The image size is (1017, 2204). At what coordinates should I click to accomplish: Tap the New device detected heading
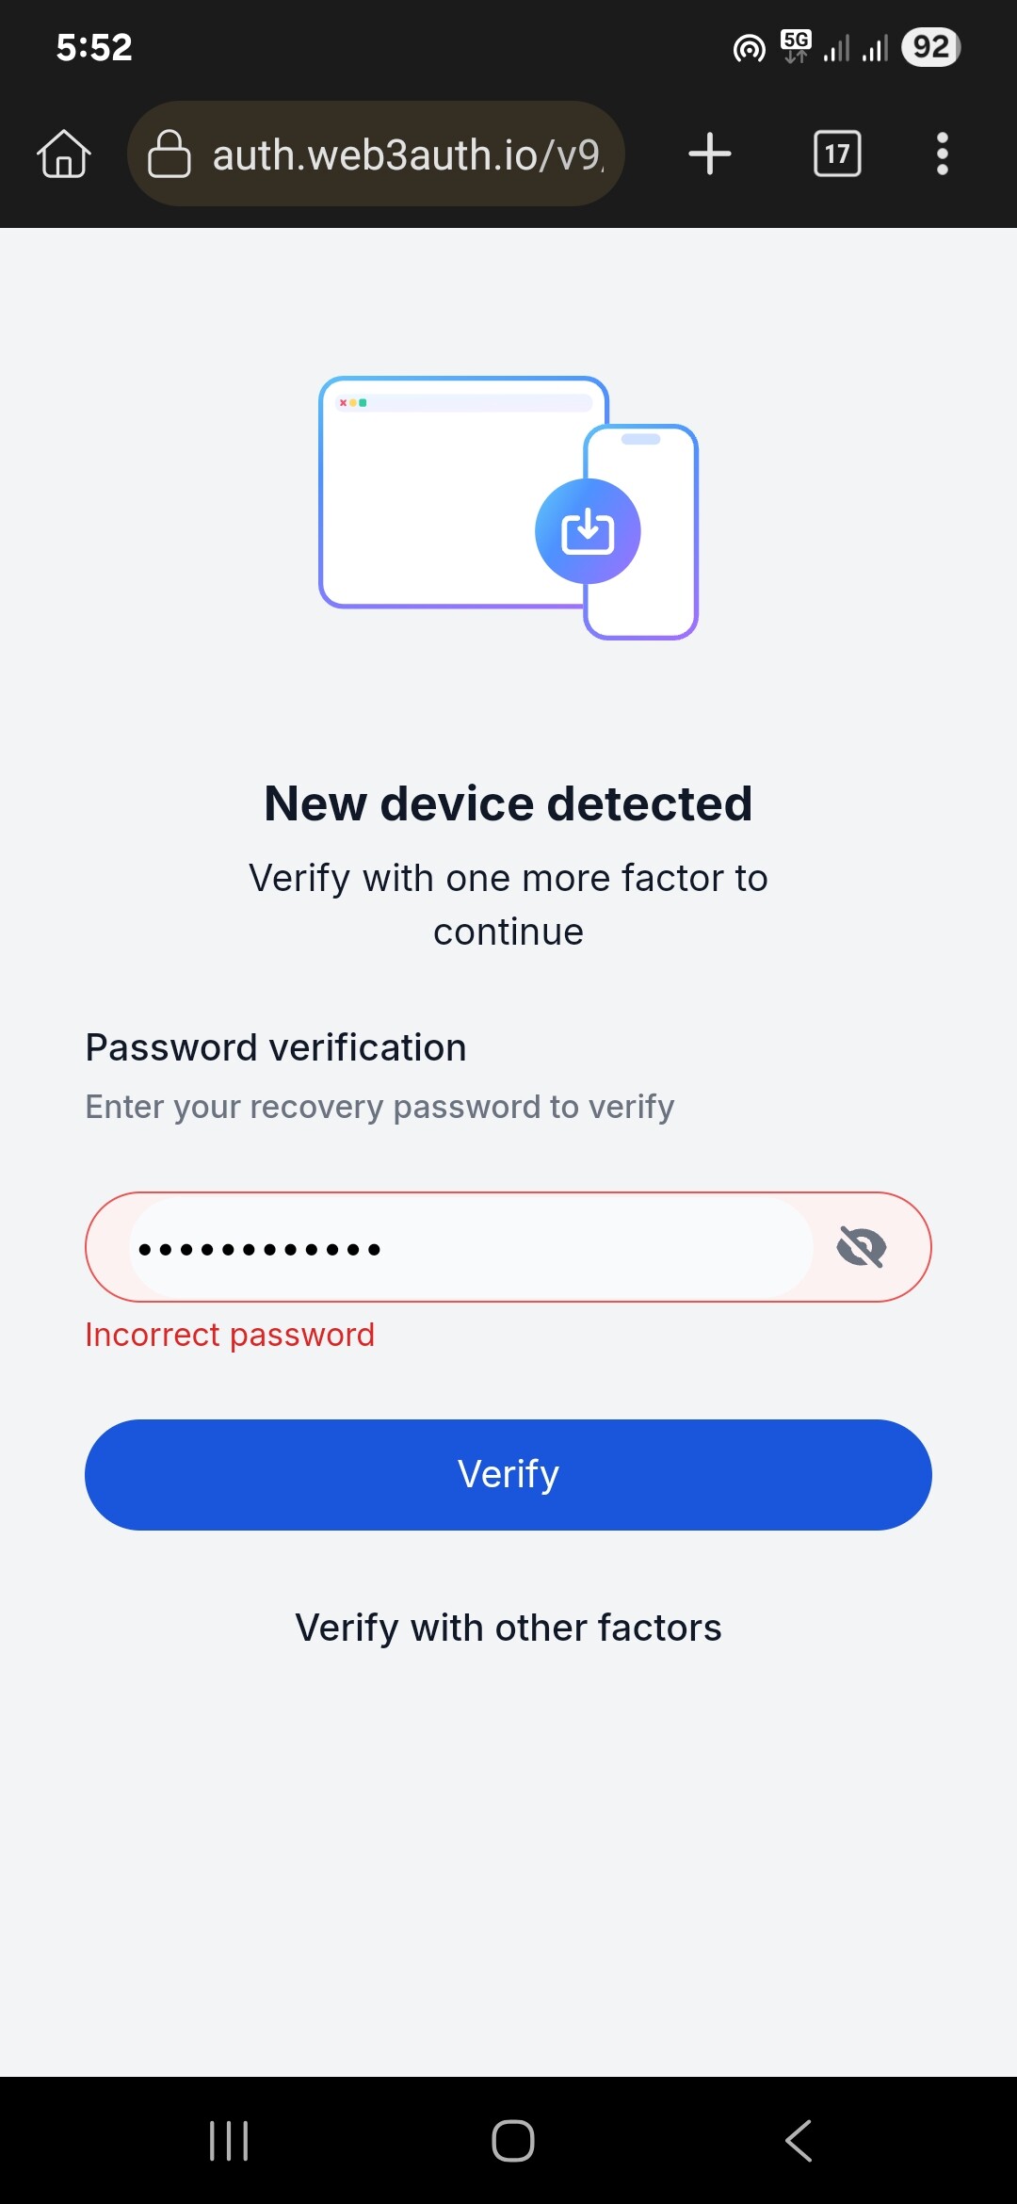pyautogui.click(x=508, y=803)
